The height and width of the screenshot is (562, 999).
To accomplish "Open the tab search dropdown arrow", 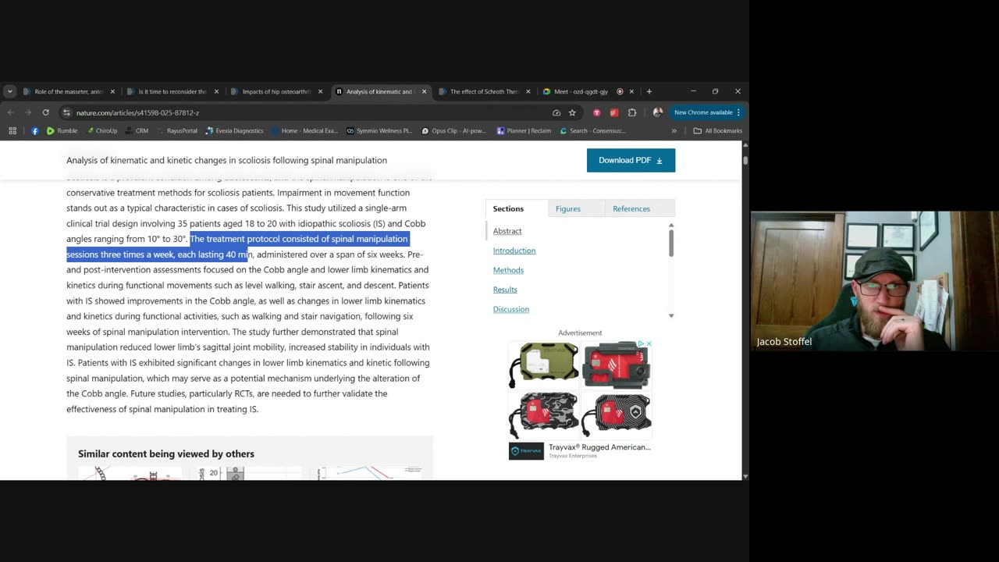I will 9,91.
